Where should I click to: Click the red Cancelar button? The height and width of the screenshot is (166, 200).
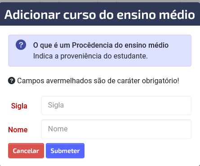26,151
